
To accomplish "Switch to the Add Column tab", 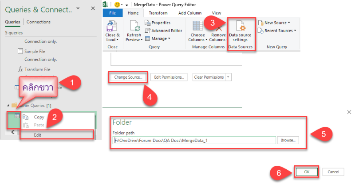I will pyautogui.click(x=189, y=13).
